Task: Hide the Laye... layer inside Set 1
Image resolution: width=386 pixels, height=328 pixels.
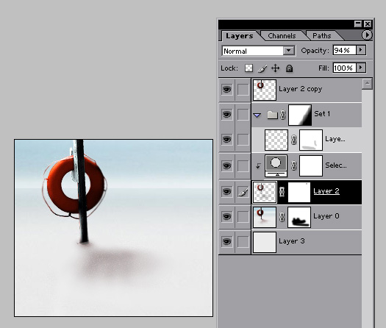Action: pyautogui.click(x=226, y=140)
